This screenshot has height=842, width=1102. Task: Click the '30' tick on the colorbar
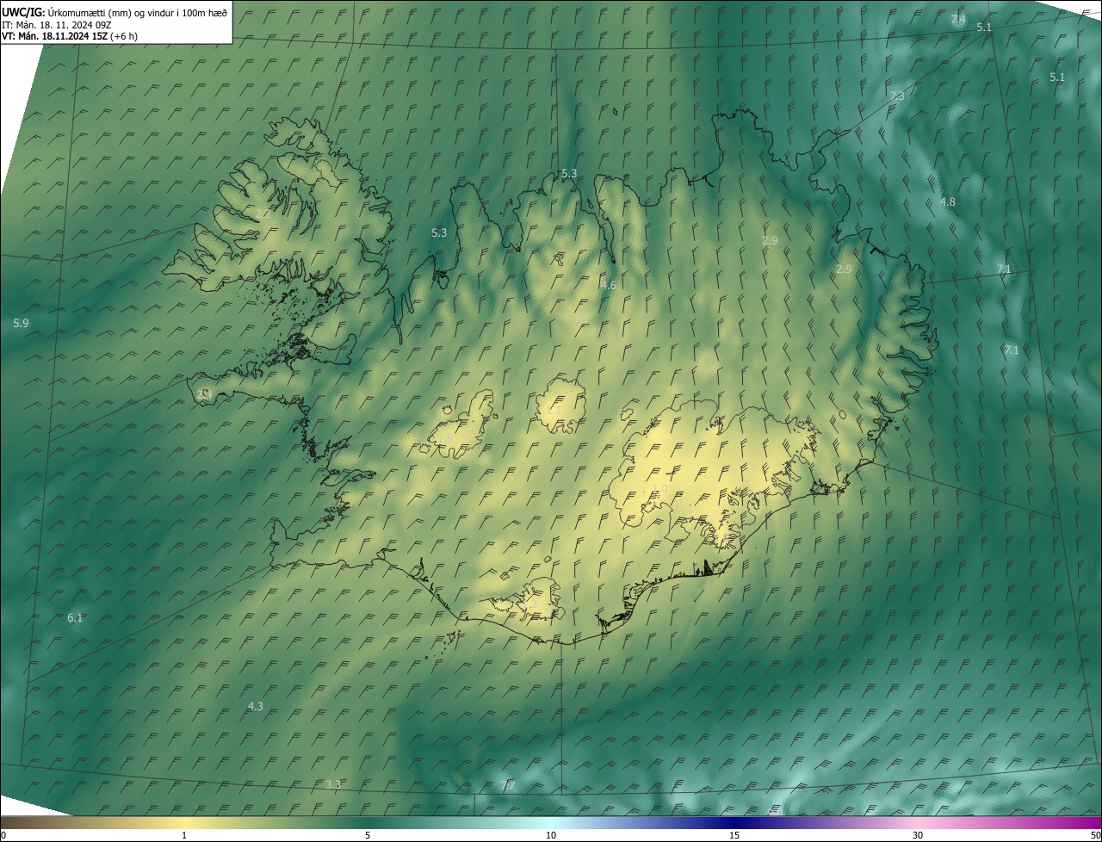(918, 835)
